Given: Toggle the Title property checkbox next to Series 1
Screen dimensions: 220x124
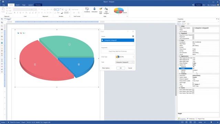Looking at the screenshot, I should coord(193,84).
